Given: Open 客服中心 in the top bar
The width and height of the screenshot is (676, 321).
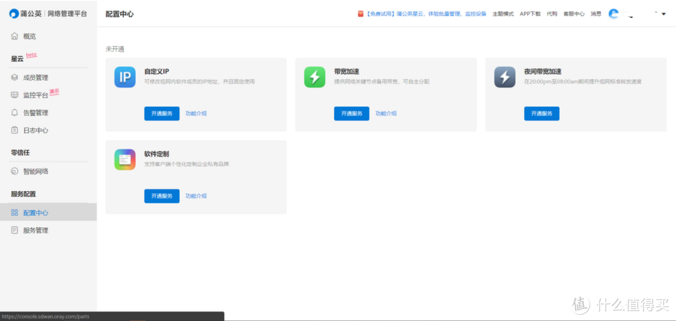Looking at the screenshot, I should coord(574,14).
